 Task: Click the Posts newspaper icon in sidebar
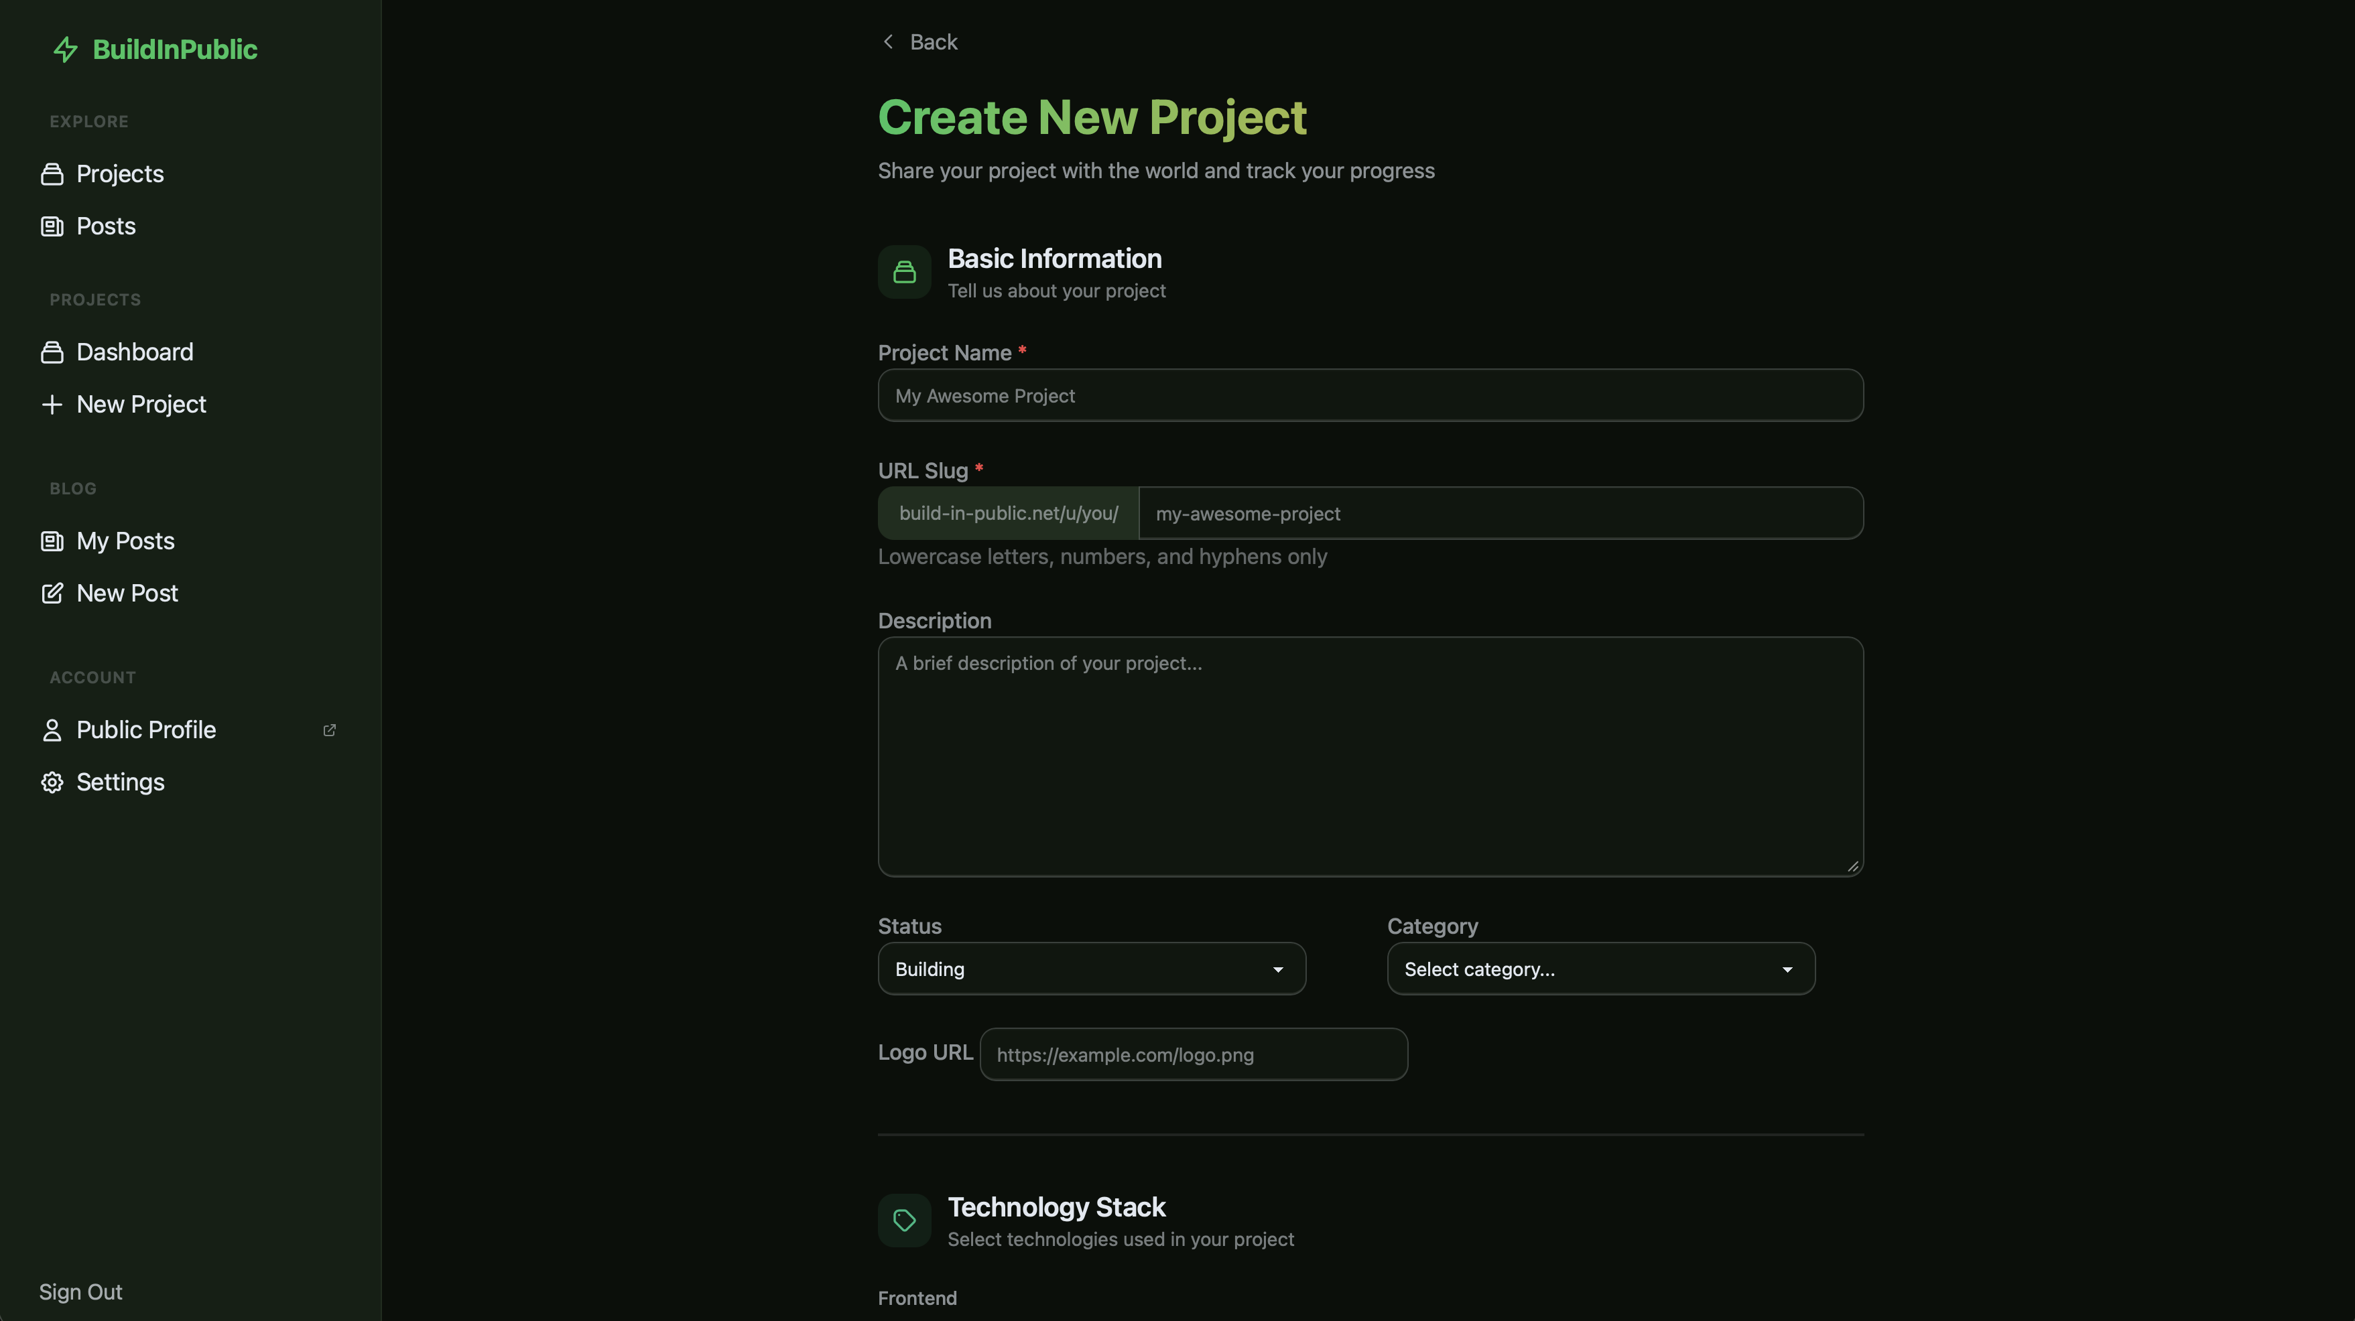[52, 226]
